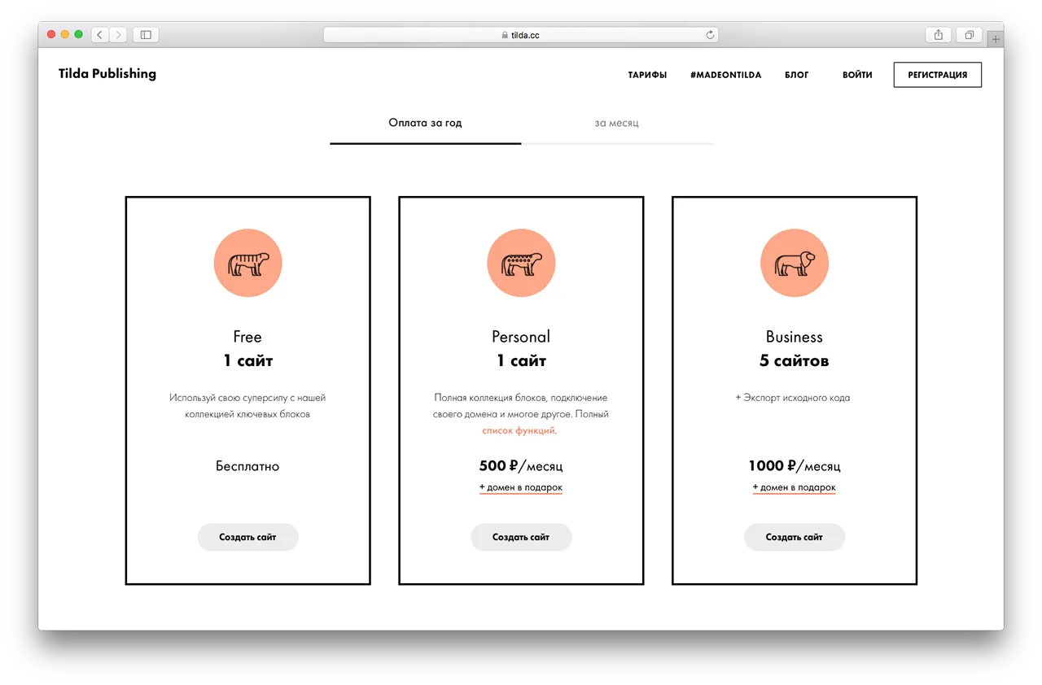Reload the tilda.cc page
Image resolution: width=1042 pixels, height=685 pixels.
coord(710,35)
